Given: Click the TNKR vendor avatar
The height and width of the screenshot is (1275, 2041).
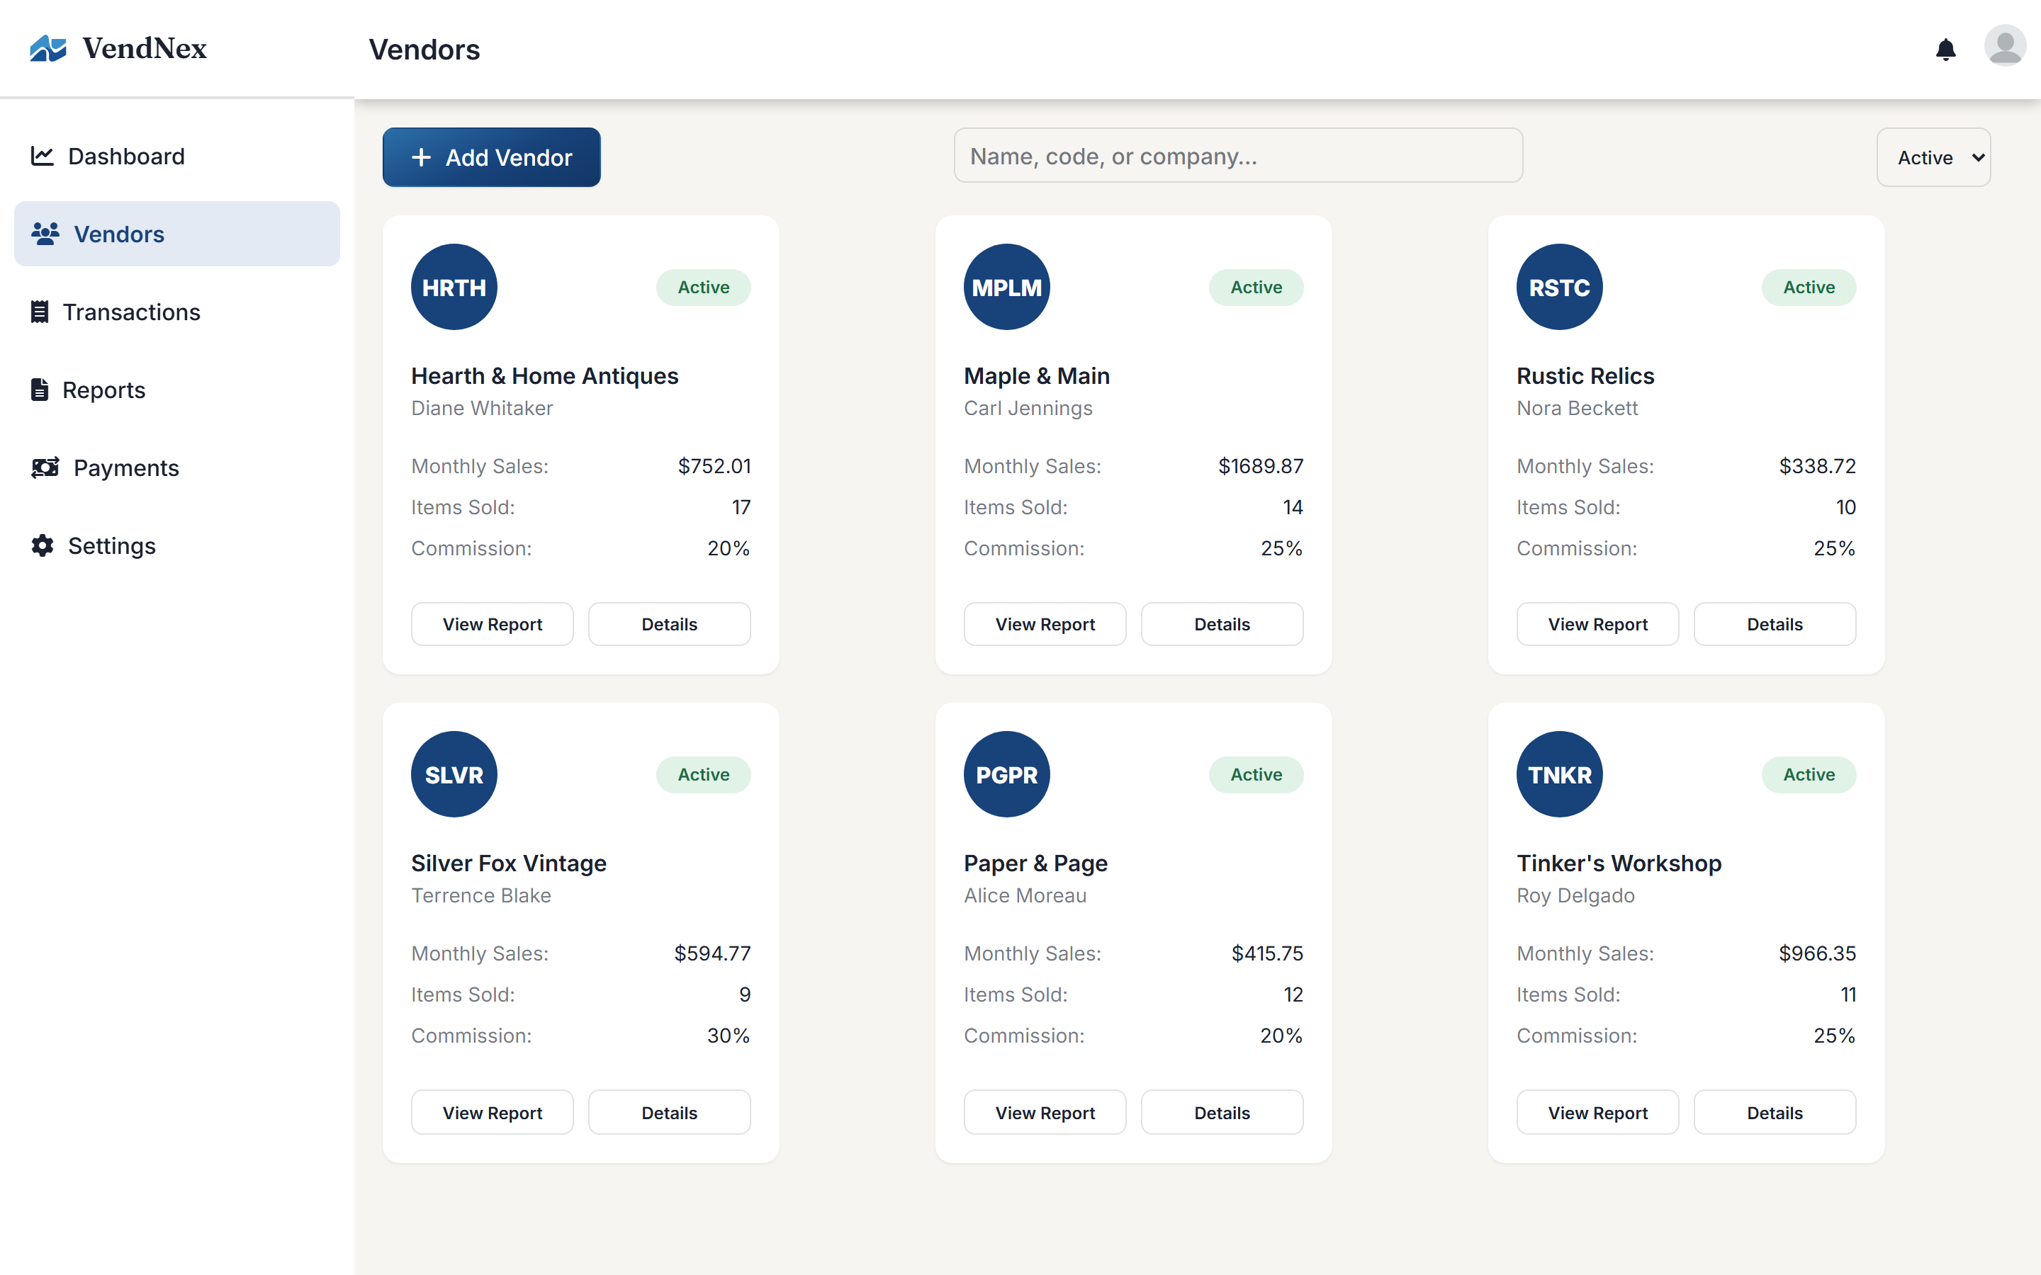Looking at the screenshot, I should [x=1559, y=774].
